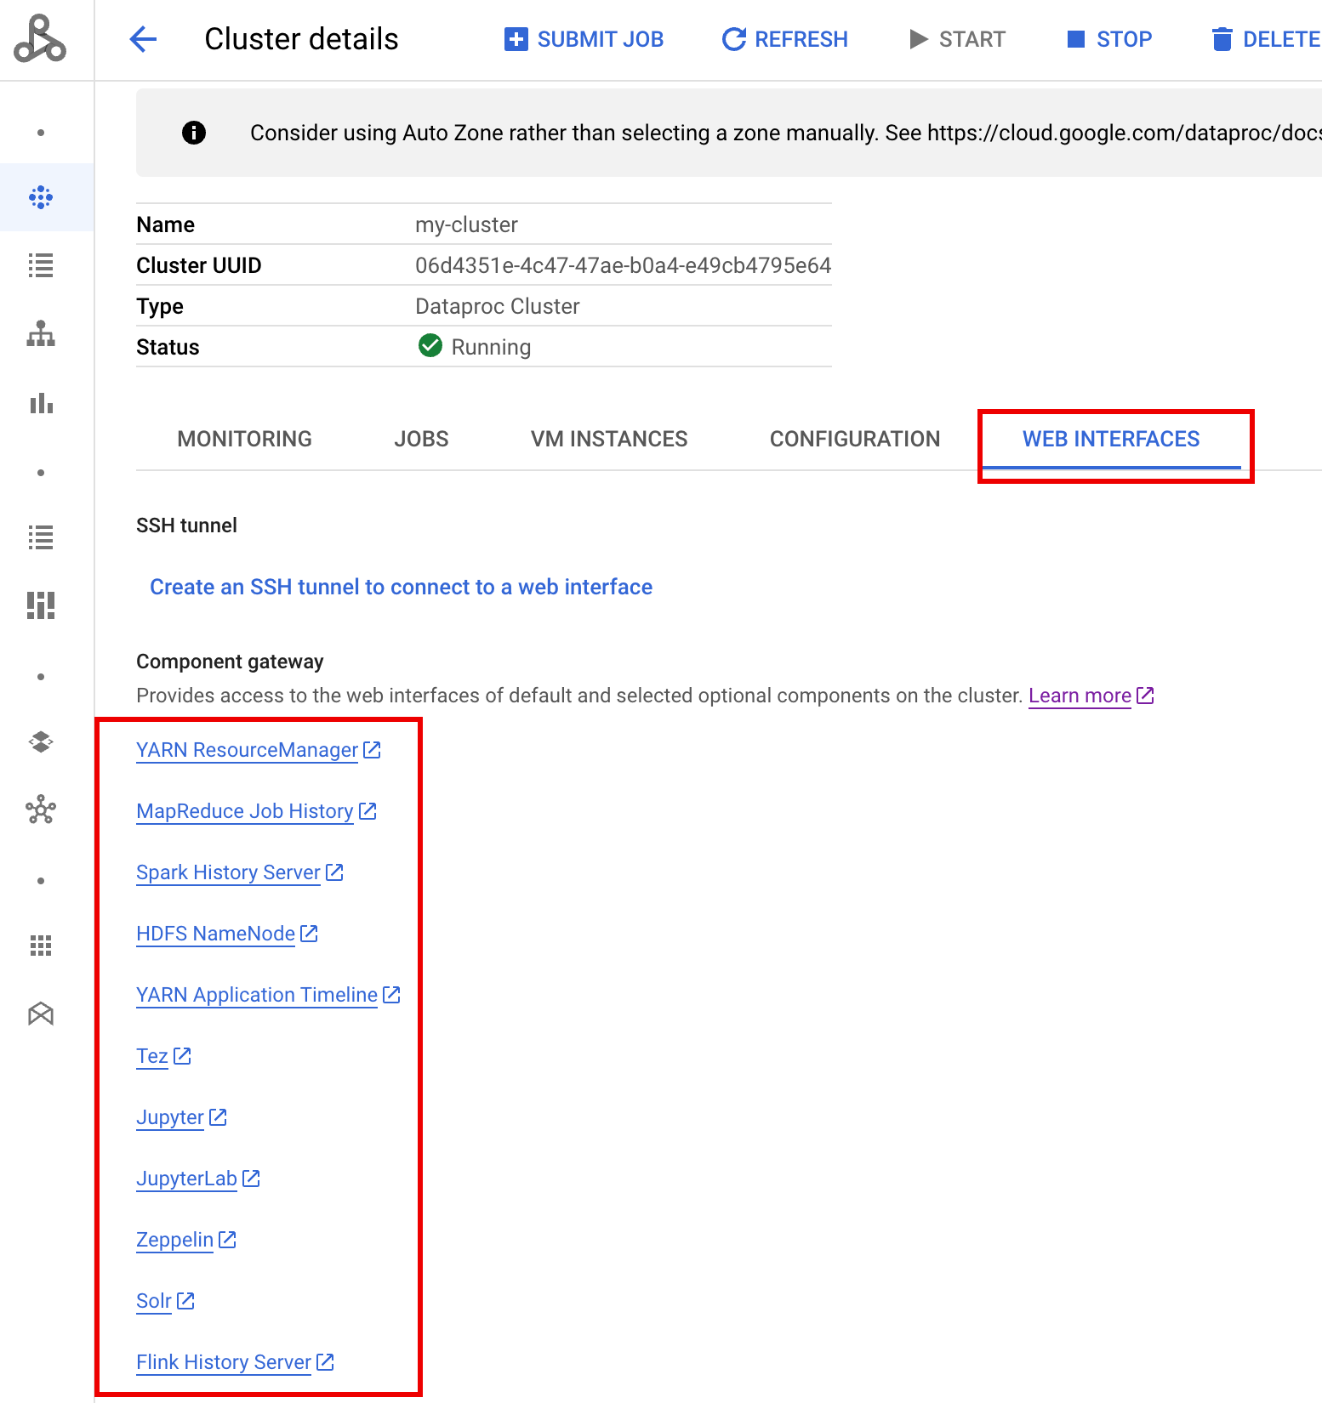Screen dimensions: 1322x1403
Task: Click the info icon in the notice banner
Action: [194, 133]
